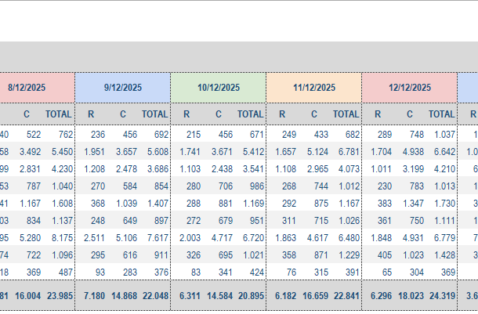Select the 12/12/2025 date header
This screenshot has height=314, width=478.
(x=410, y=88)
